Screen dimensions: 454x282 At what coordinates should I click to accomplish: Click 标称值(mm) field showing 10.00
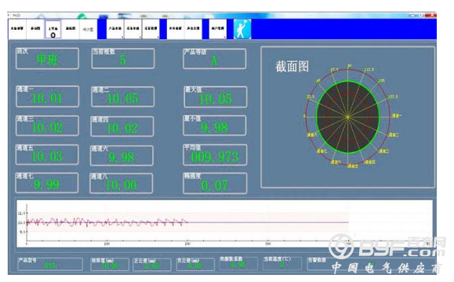tap(110, 264)
